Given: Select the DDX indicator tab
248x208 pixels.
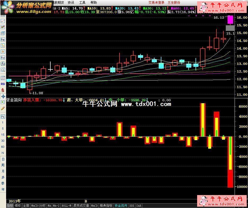Looking at the screenshot, I should (x=132, y=206).
